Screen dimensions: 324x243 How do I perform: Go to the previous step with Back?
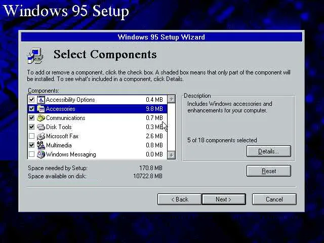pos(179,199)
